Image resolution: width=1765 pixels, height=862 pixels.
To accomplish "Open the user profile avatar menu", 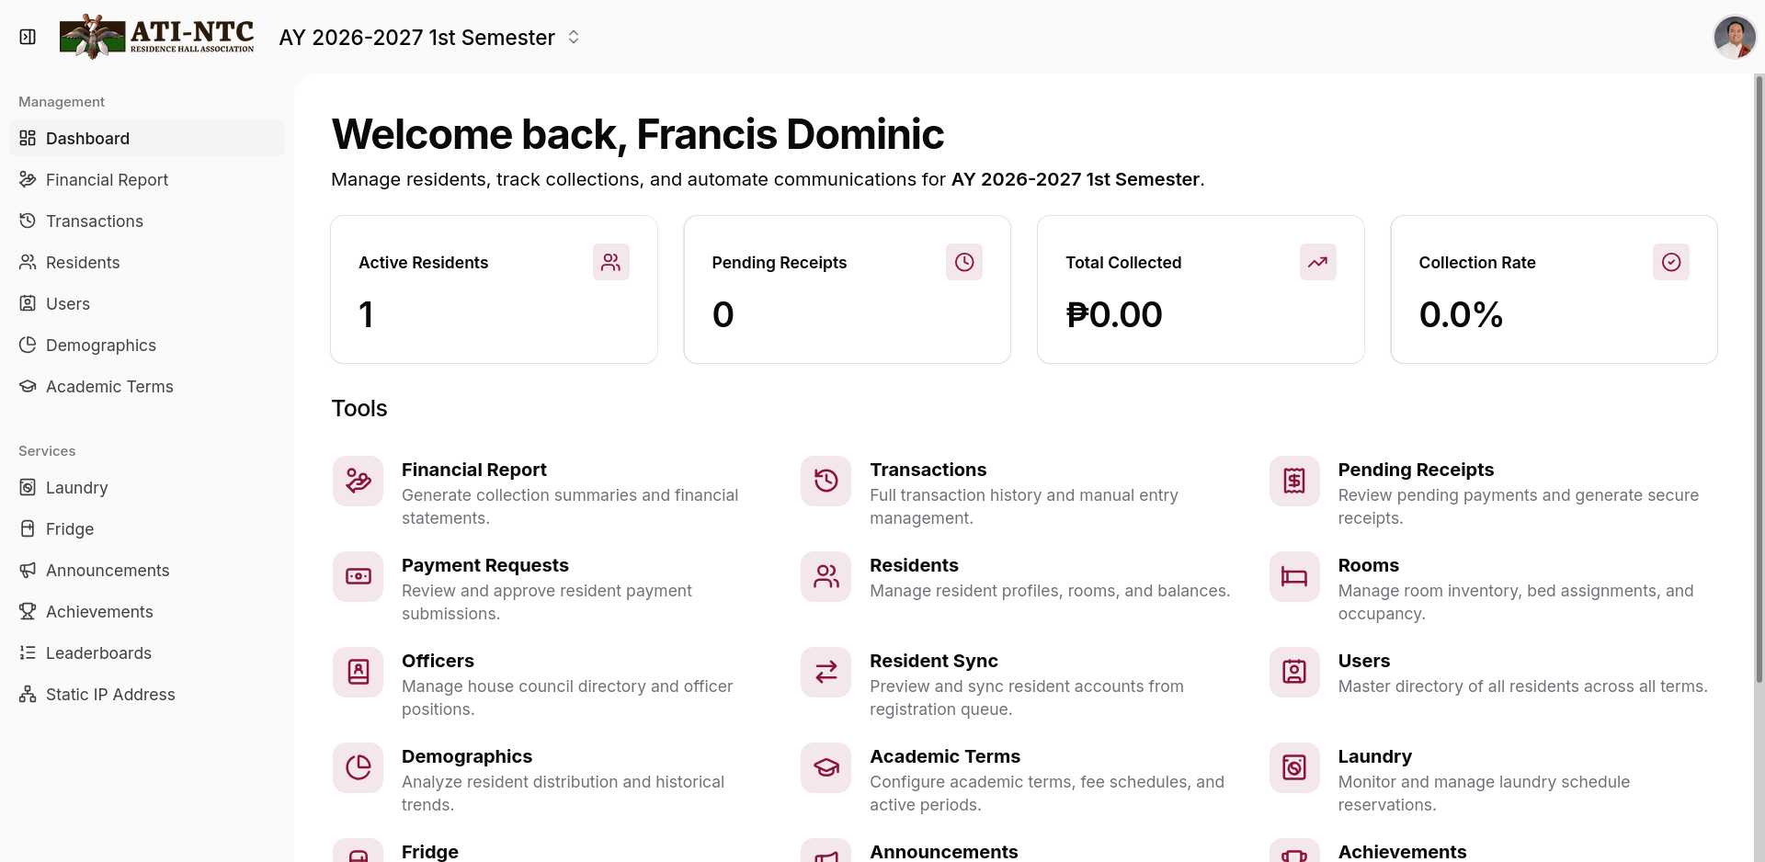I will click(x=1735, y=37).
